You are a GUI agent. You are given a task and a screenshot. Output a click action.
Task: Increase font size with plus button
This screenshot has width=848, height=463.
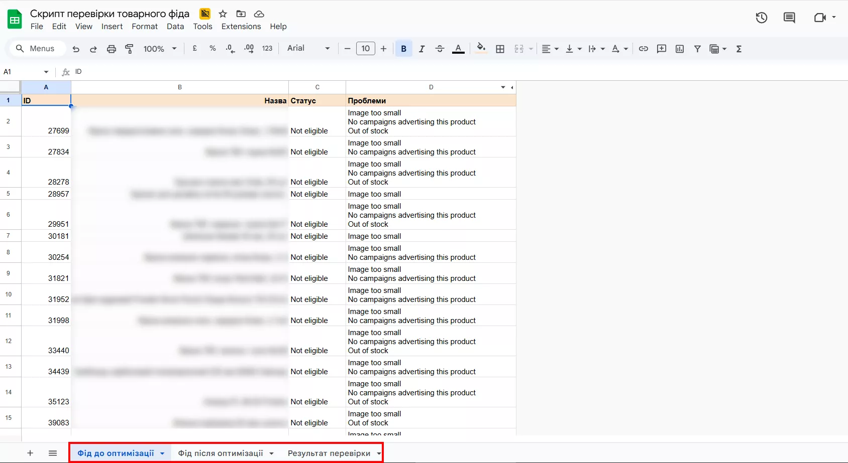pyautogui.click(x=383, y=49)
